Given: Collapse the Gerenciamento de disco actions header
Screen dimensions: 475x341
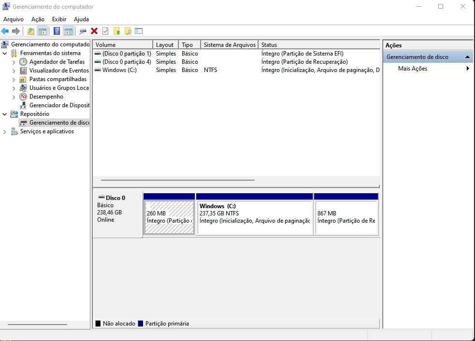Looking at the screenshot, I should (428, 57).
